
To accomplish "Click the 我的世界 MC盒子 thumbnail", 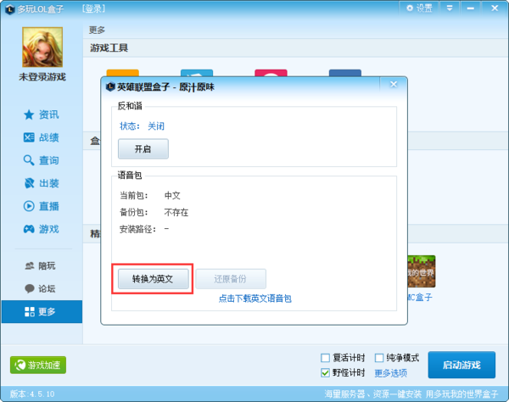I will click(422, 271).
